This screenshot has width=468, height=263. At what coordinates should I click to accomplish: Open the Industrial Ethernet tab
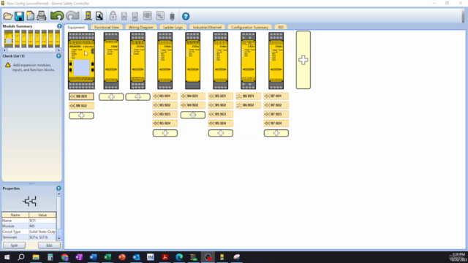click(x=207, y=27)
